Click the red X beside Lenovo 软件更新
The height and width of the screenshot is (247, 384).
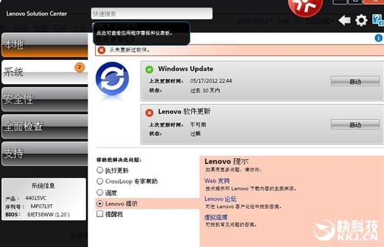(149, 112)
